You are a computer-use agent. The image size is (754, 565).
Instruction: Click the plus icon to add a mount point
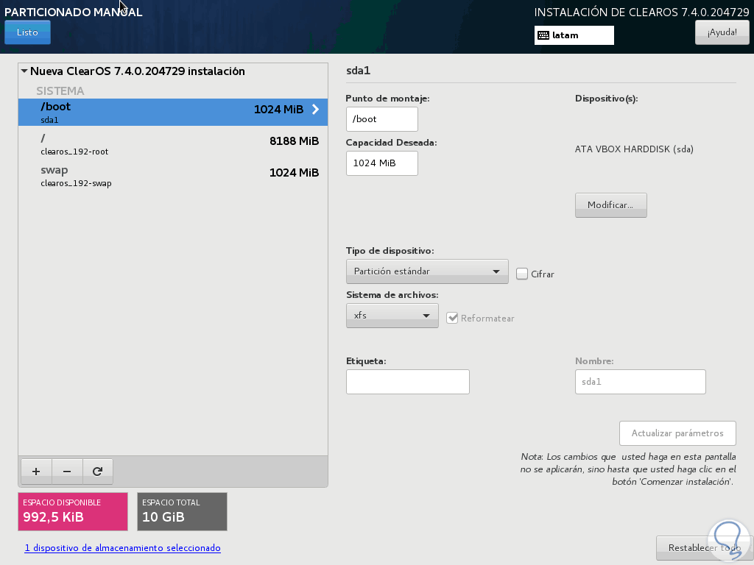(36, 472)
